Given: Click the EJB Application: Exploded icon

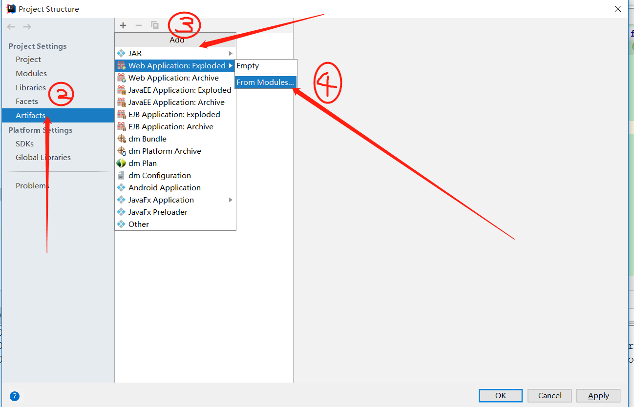Looking at the screenshot, I should (x=121, y=114).
